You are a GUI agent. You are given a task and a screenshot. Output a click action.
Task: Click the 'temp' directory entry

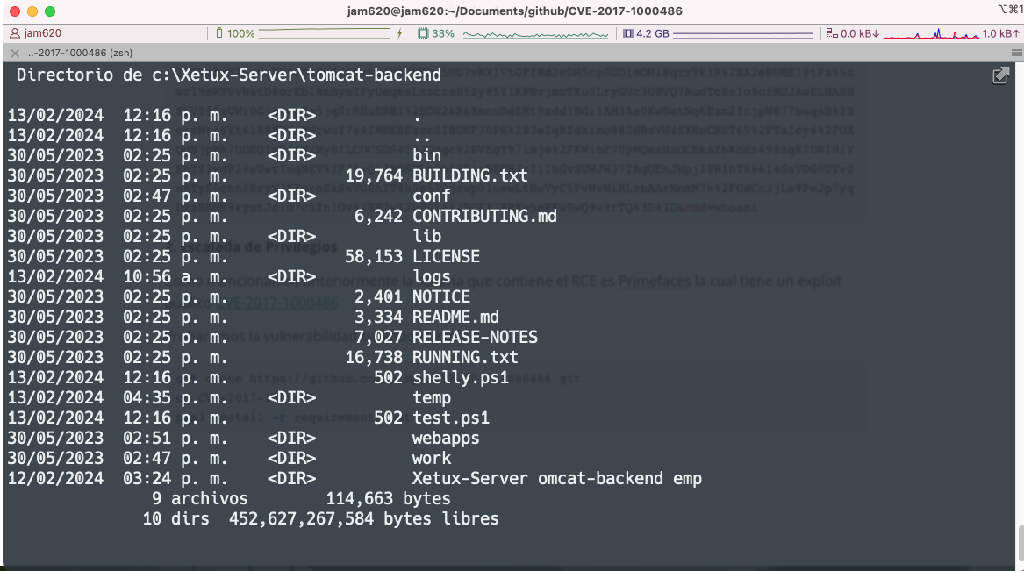[x=431, y=398]
